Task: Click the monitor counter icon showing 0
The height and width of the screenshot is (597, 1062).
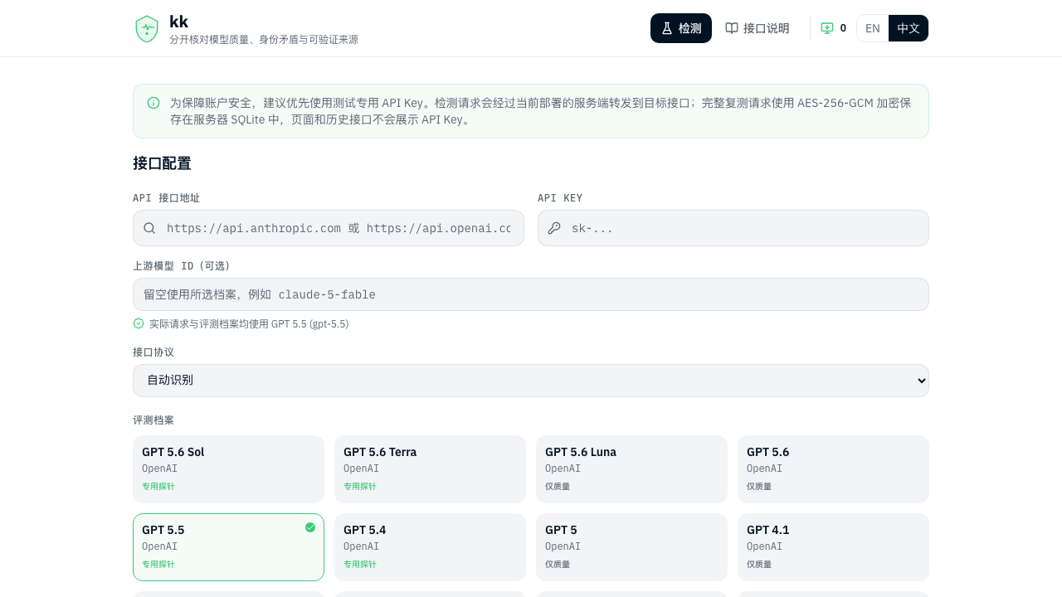Action: 827,28
